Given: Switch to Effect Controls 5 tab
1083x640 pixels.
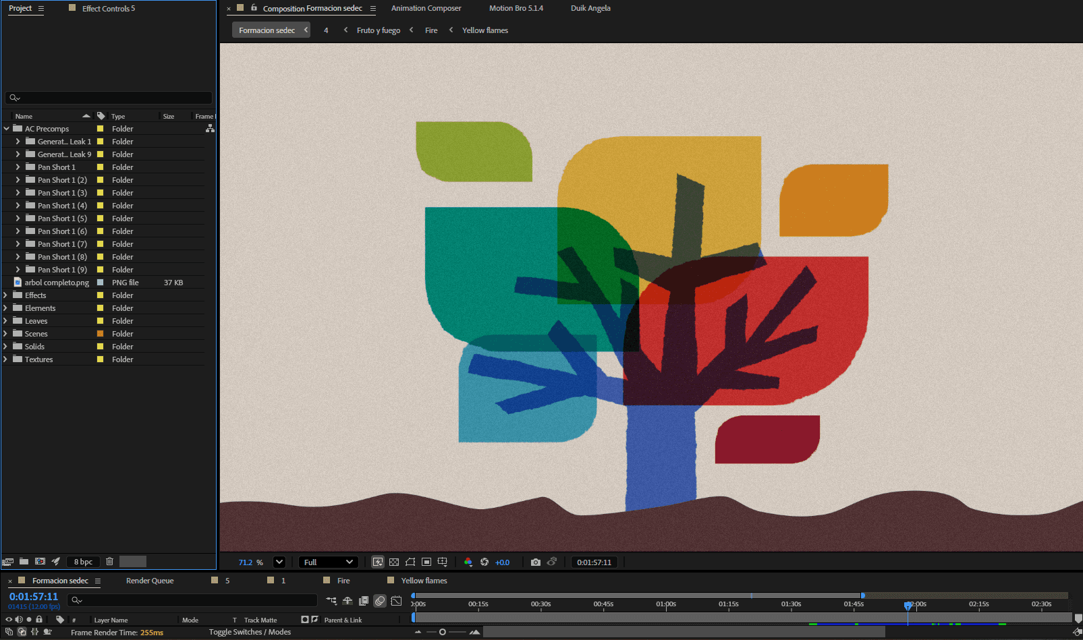Looking at the screenshot, I should tap(108, 8).
